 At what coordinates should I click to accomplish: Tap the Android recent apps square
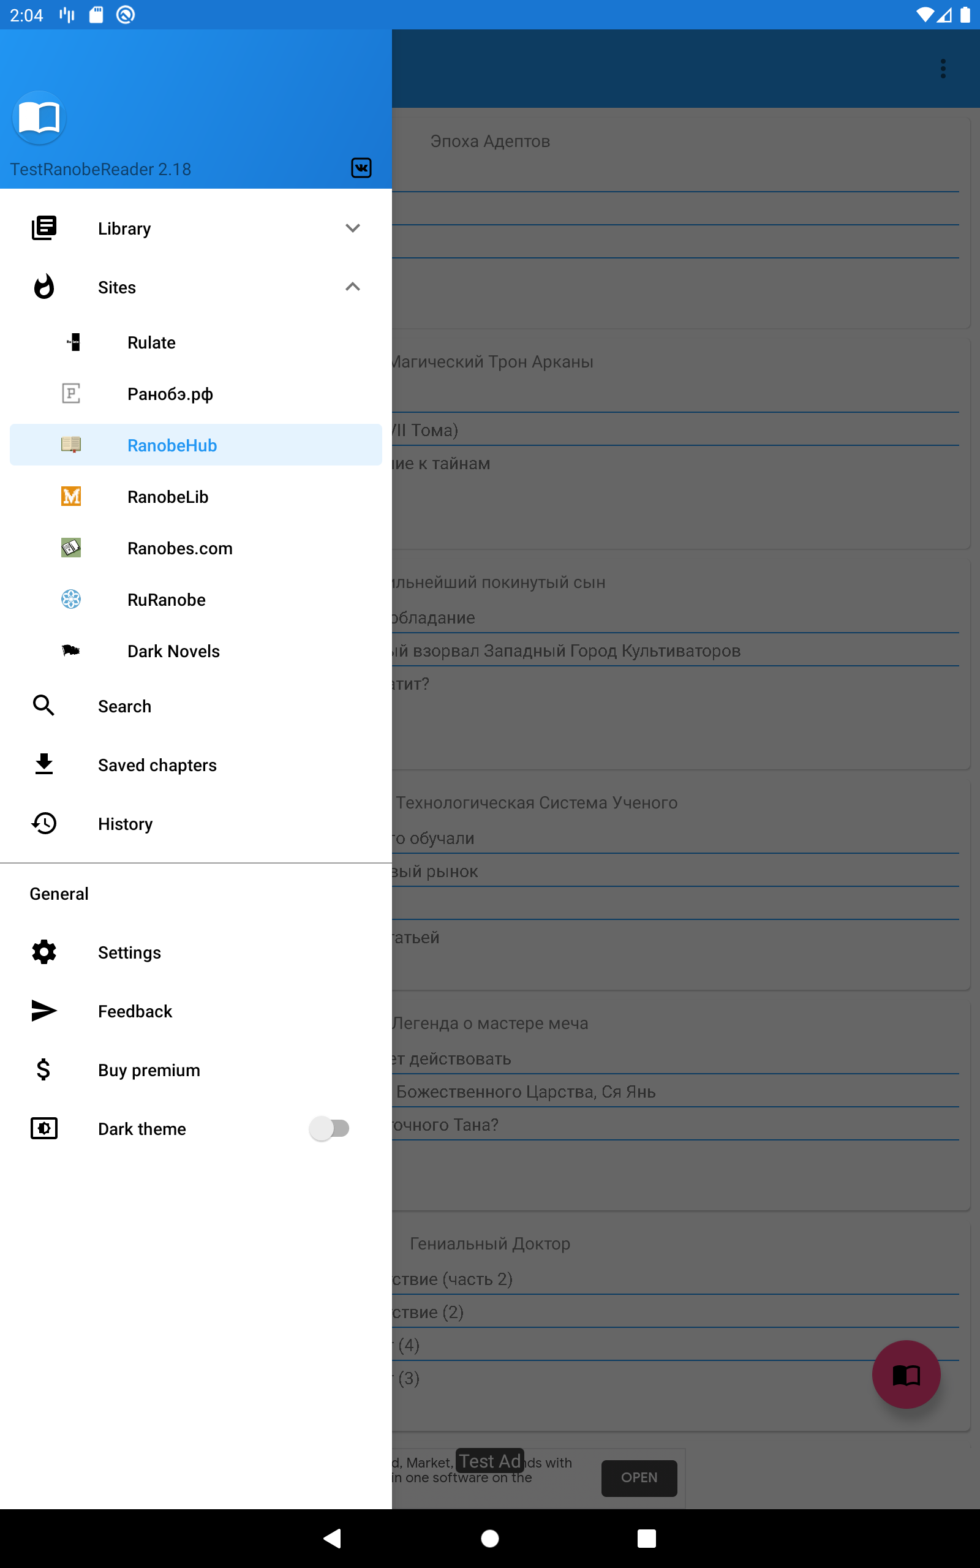(647, 1538)
